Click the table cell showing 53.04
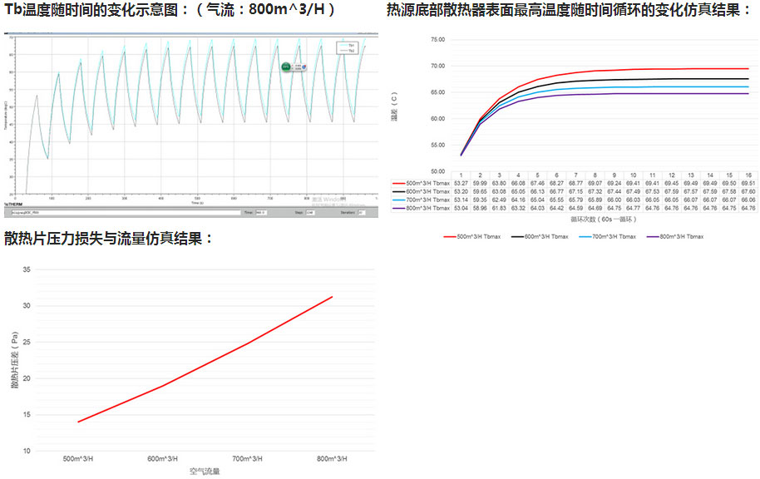 [x=461, y=208]
